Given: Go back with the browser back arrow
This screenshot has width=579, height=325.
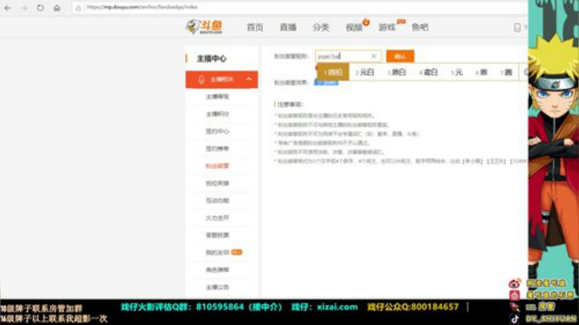Looking at the screenshot, I should (x=8, y=8).
